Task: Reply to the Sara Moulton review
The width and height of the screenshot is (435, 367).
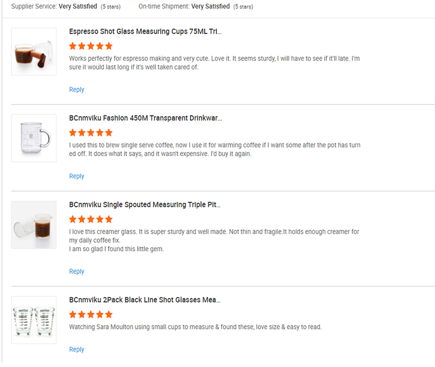Action: tap(77, 350)
